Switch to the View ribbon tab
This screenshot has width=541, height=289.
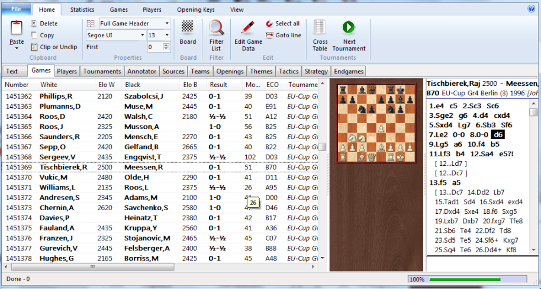click(x=237, y=9)
